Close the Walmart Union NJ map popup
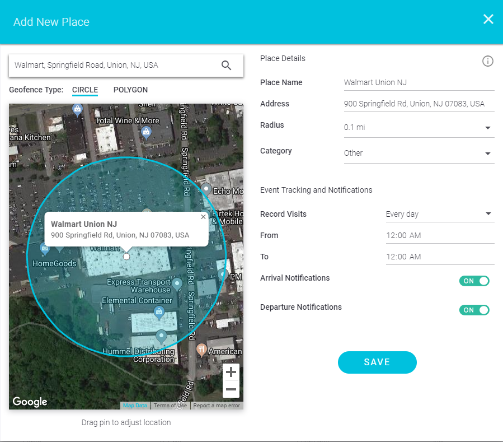Image resolution: width=503 pixels, height=442 pixels. click(203, 217)
